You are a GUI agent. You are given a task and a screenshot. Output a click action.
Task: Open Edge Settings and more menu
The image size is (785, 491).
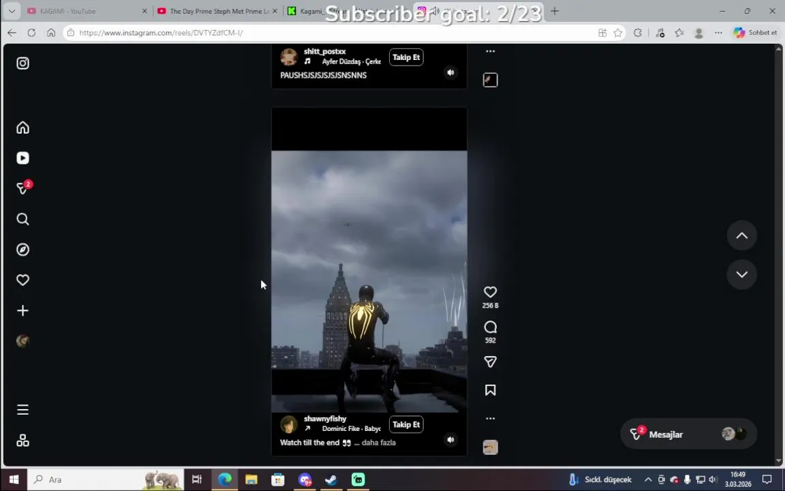click(718, 33)
